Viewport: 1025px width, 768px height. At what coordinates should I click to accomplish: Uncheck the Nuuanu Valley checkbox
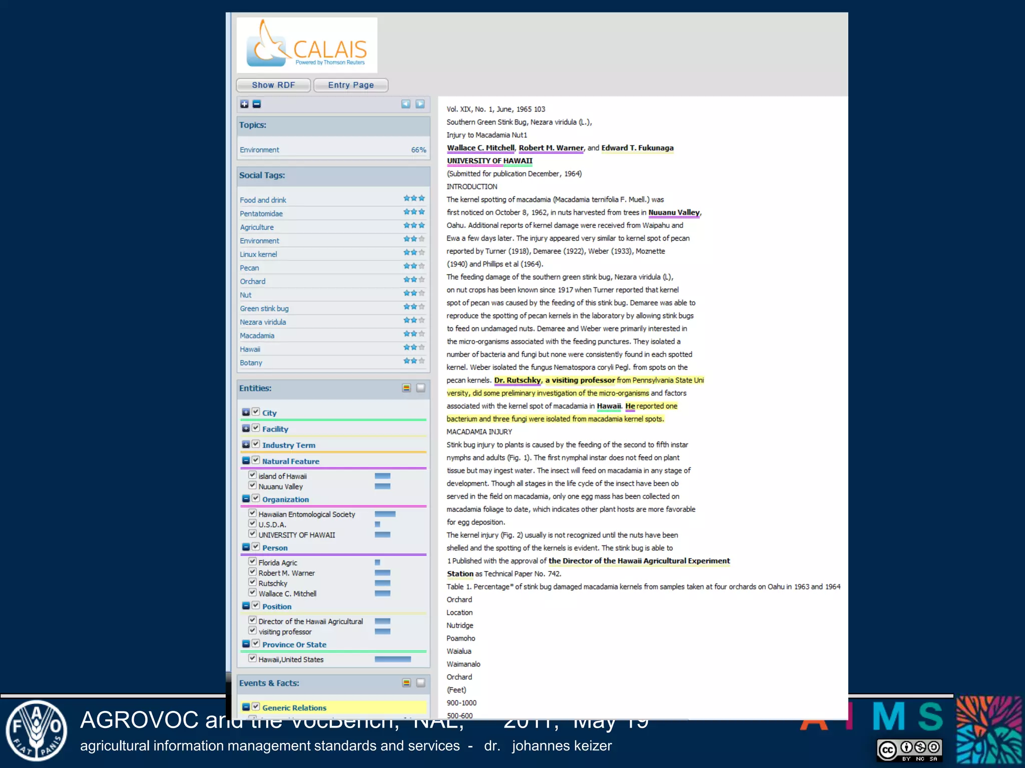pos(253,485)
